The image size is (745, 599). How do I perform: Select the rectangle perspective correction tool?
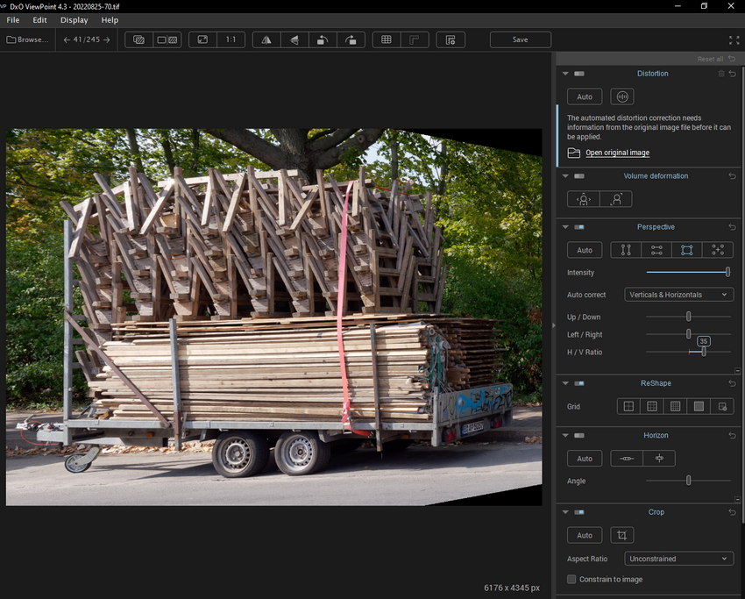pyautogui.click(x=686, y=250)
